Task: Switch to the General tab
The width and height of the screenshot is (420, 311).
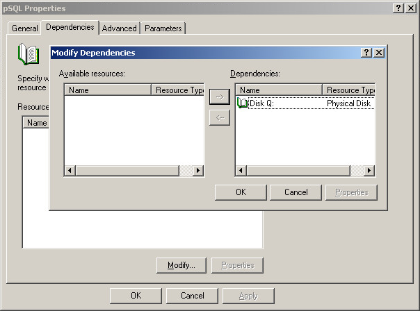Action: coord(24,28)
